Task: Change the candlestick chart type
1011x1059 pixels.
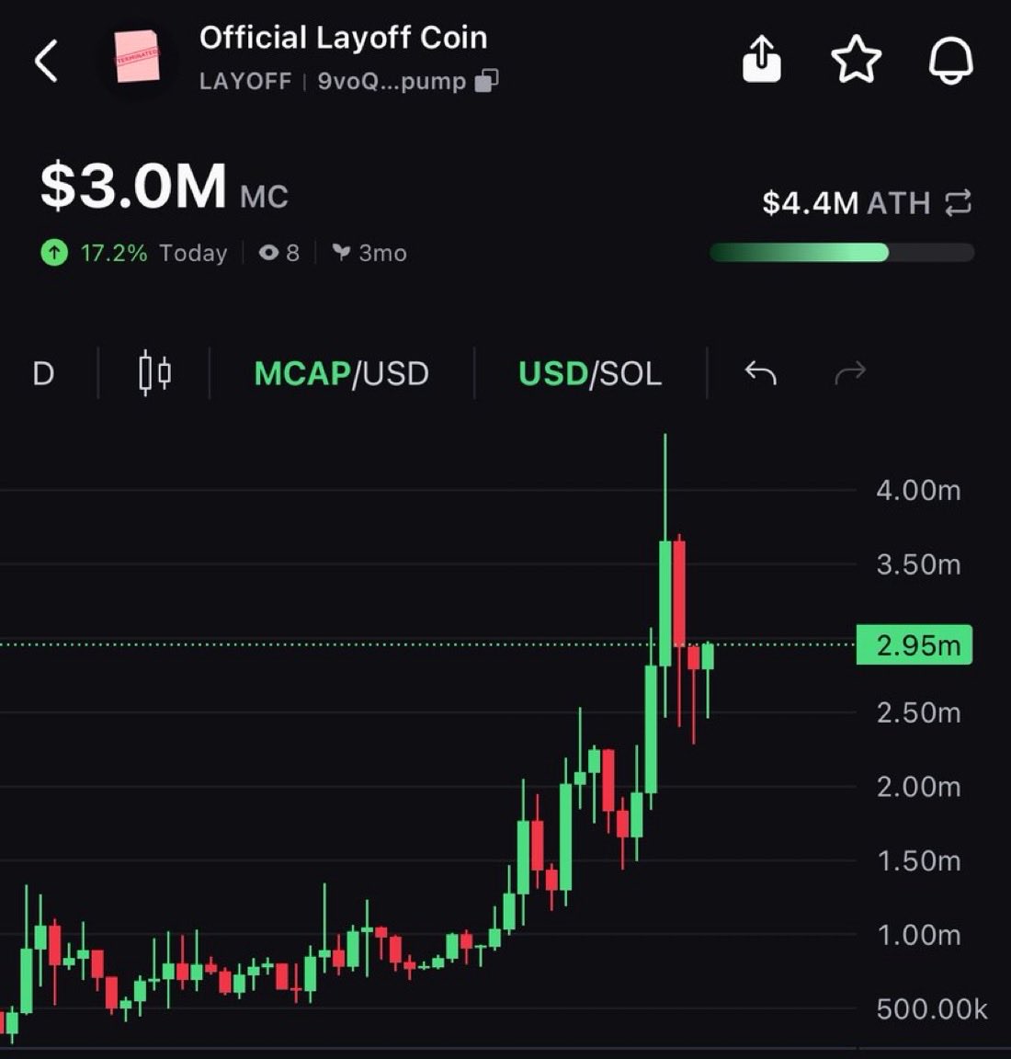Action: 154,373
